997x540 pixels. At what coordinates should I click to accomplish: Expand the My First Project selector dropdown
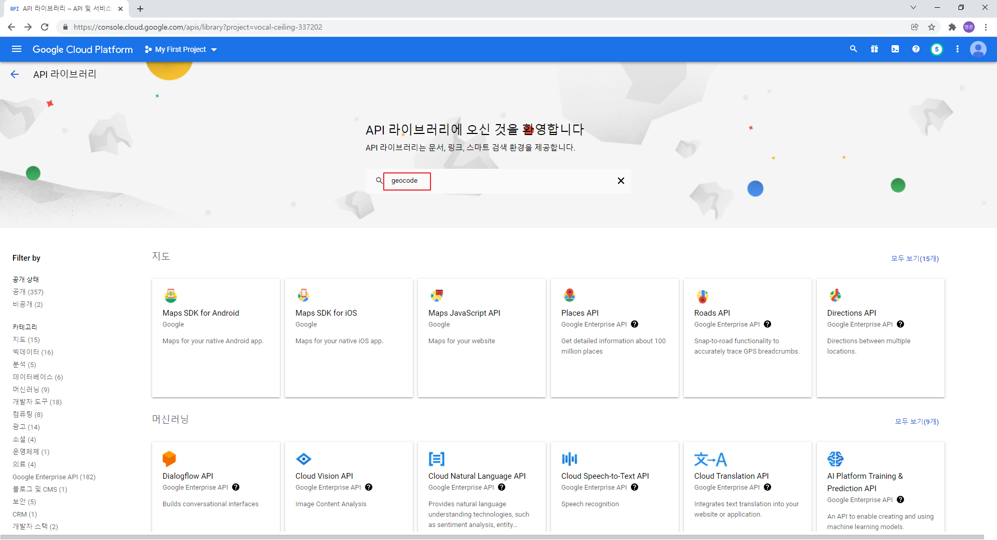tap(181, 49)
